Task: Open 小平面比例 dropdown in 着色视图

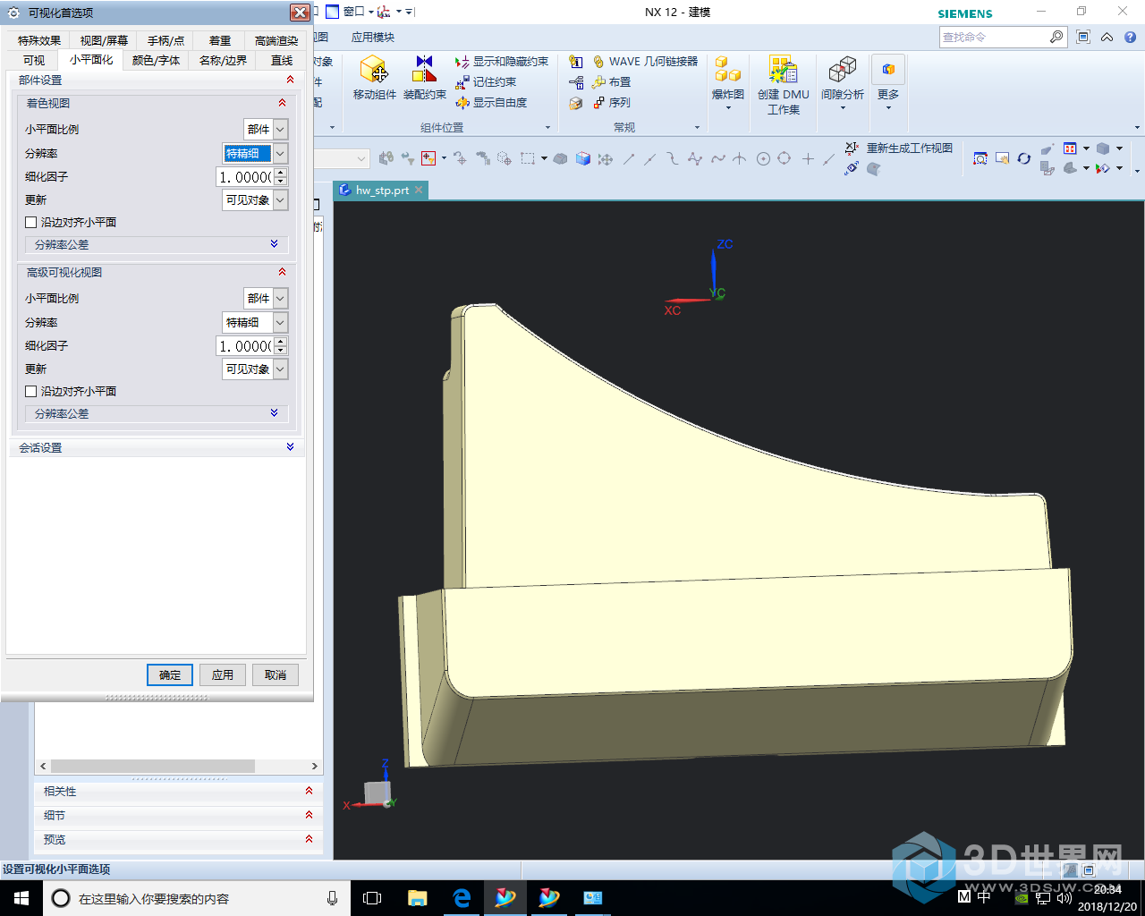Action: pyautogui.click(x=280, y=130)
